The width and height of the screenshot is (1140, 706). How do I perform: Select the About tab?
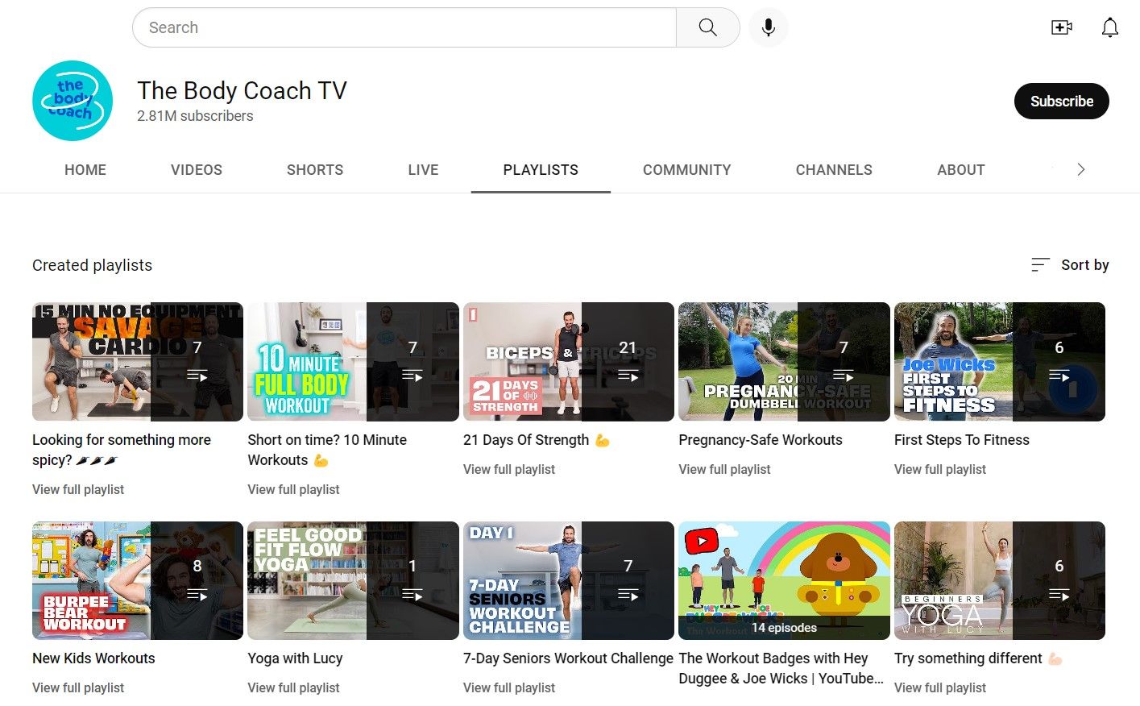click(960, 170)
